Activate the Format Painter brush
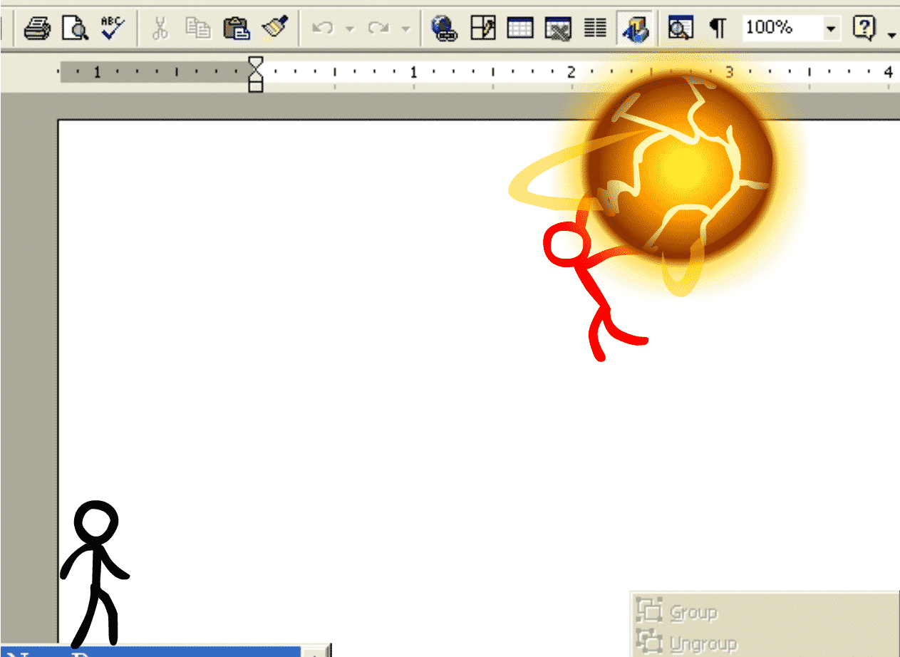 274,29
